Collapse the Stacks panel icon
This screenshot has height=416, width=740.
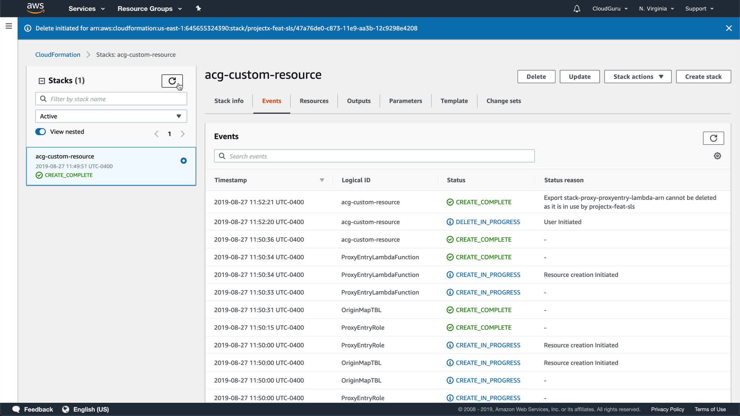(x=42, y=81)
